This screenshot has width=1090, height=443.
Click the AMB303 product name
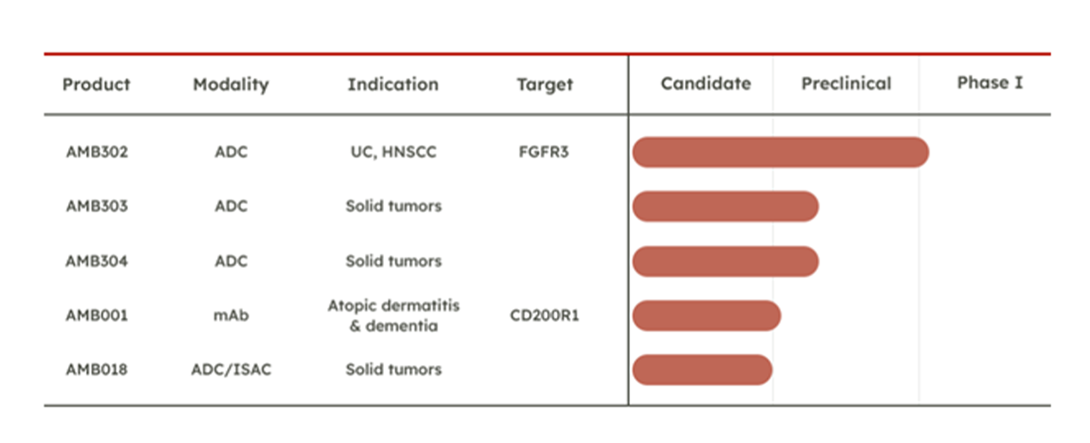(97, 206)
